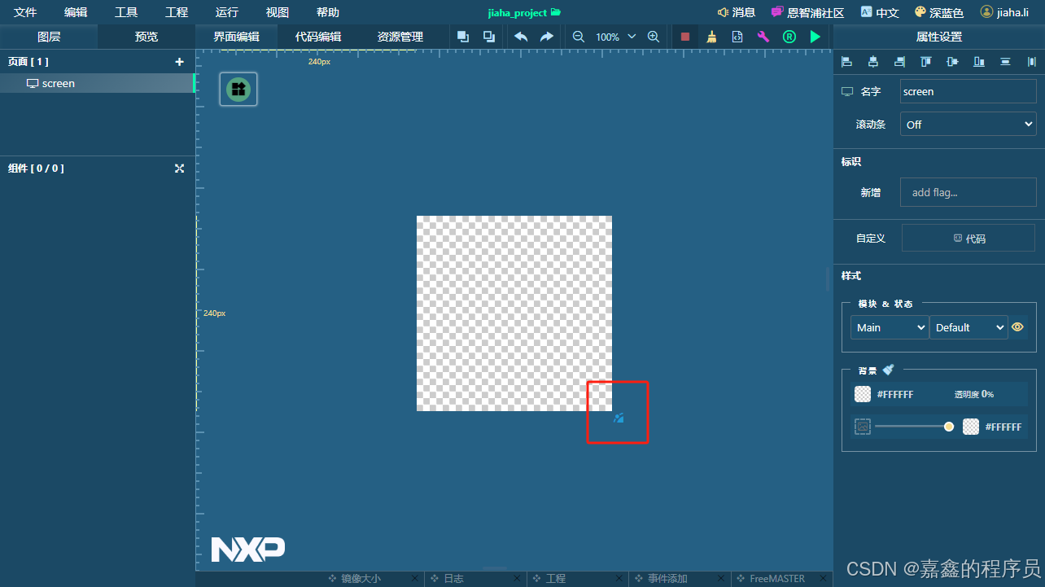Click the generate code file icon
The height and width of the screenshot is (587, 1045).
coord(737,37)
